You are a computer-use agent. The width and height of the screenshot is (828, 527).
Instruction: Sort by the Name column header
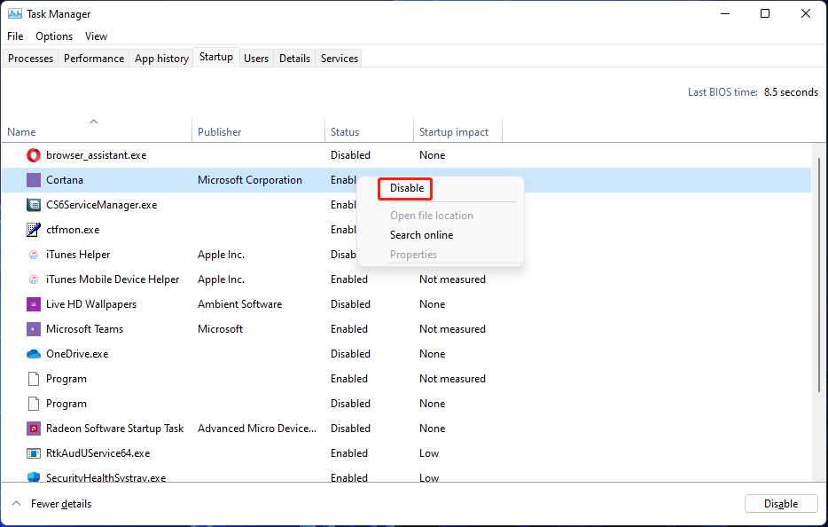96,130
